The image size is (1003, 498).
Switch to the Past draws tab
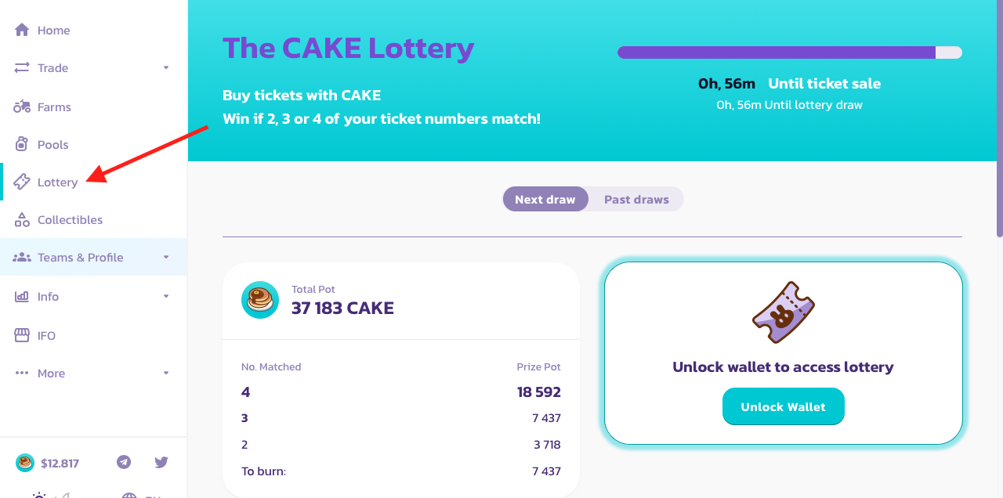click(636, 199)
